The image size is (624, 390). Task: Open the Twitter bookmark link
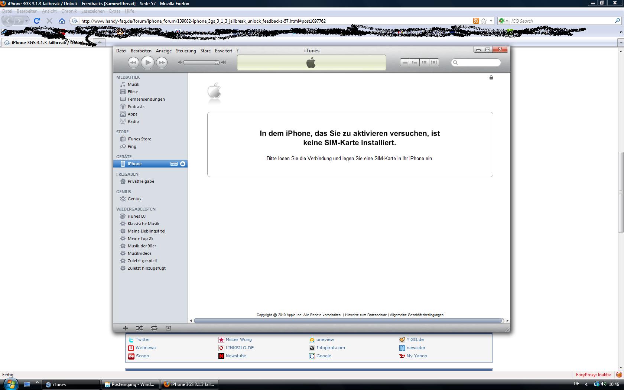[143, 339]
